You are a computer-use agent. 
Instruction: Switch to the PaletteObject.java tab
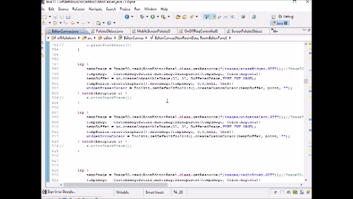(109, 31)
